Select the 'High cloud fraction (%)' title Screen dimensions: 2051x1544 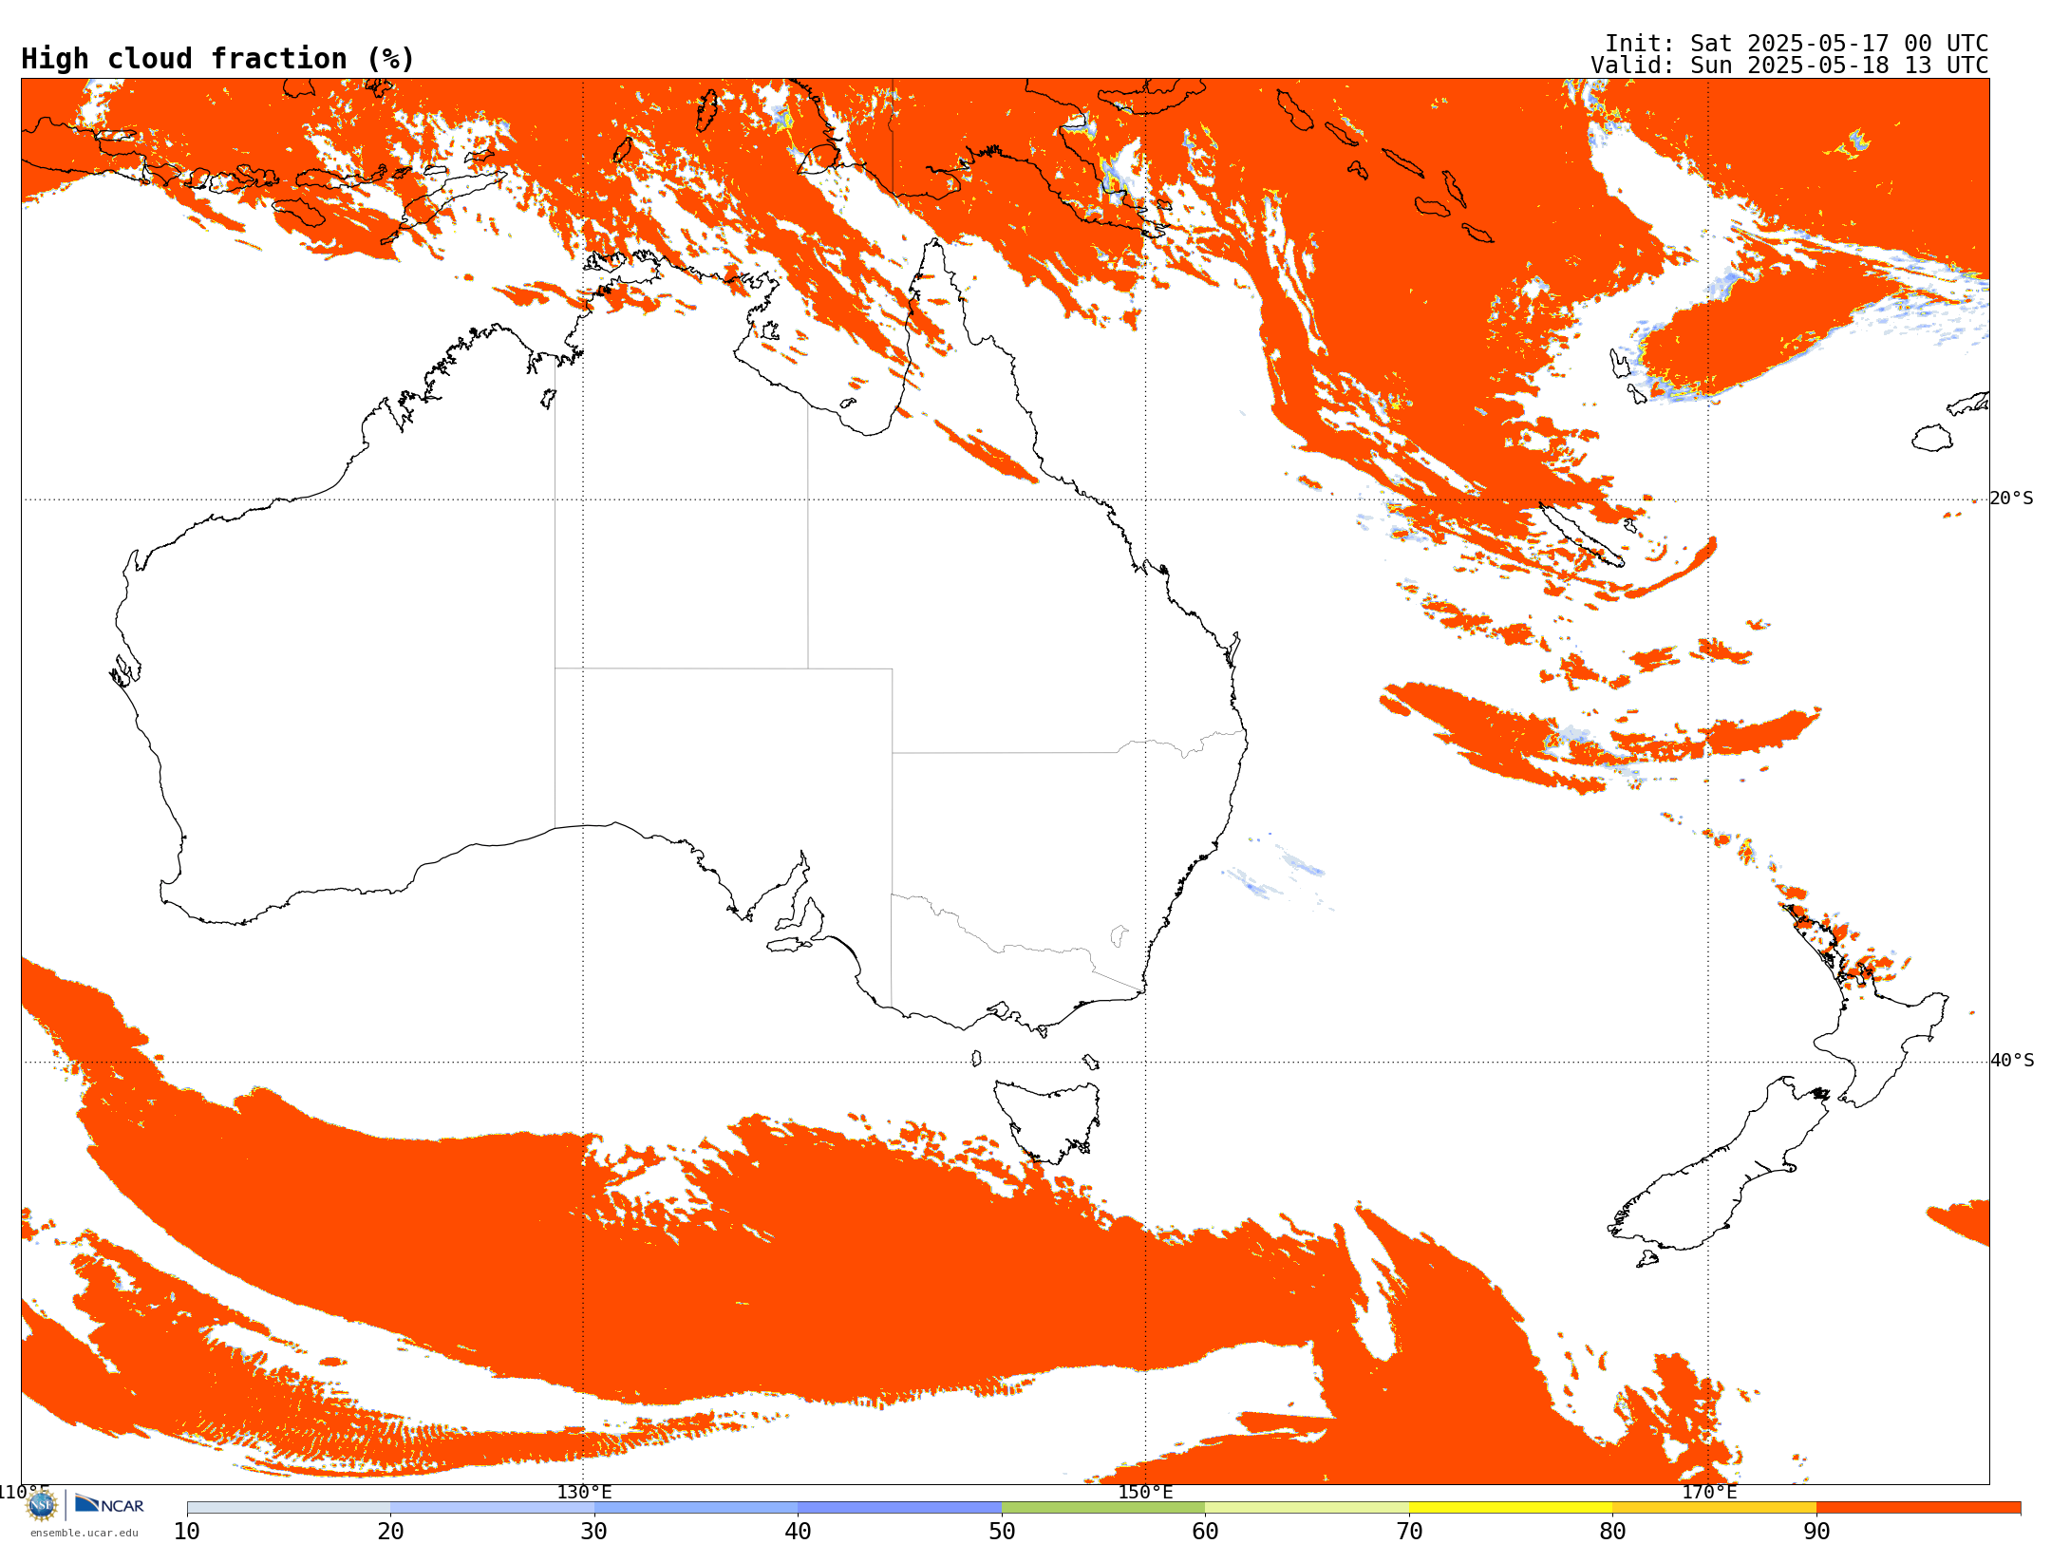217,59
